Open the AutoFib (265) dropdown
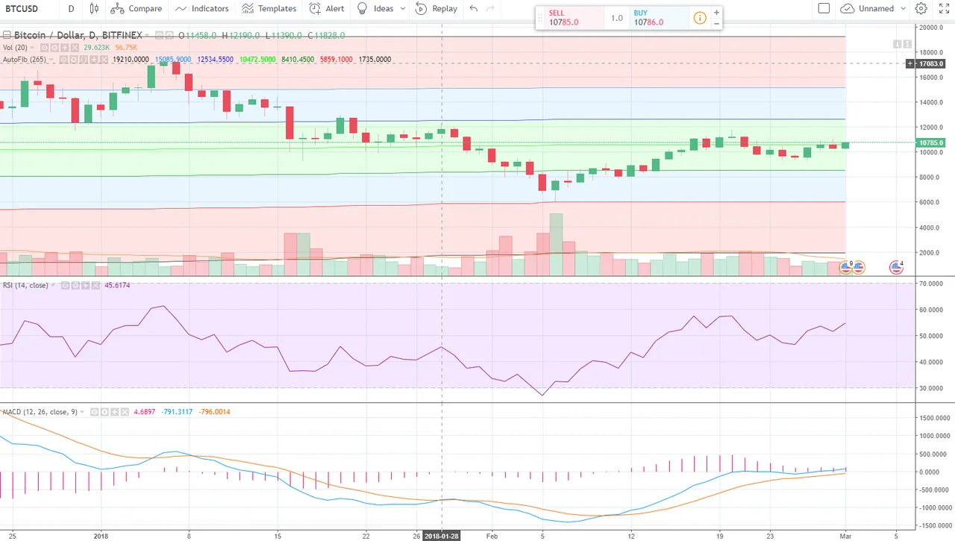Image resolution: width=955 pixels, height=541 pixels. (x=51, y=60)
